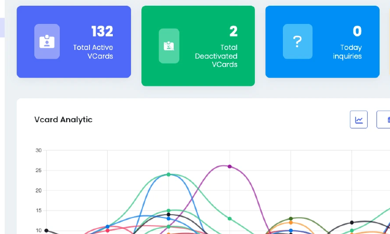Click the question mark icon in the inquiries card
Screen dimensions: 390x234
(x=297, y=42)
